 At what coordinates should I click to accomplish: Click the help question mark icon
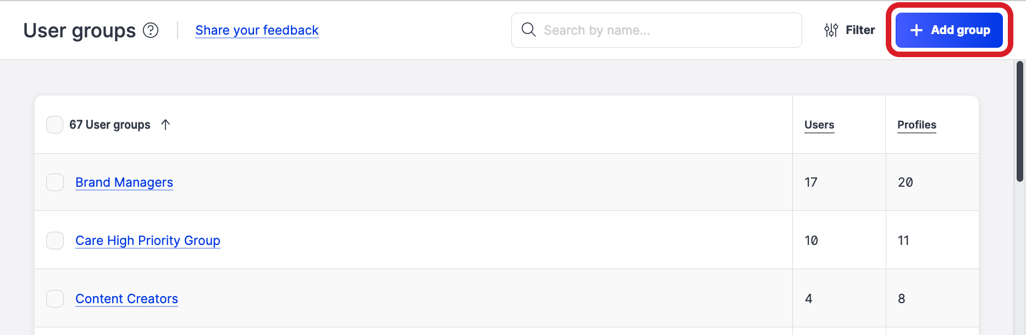[151, 30]
